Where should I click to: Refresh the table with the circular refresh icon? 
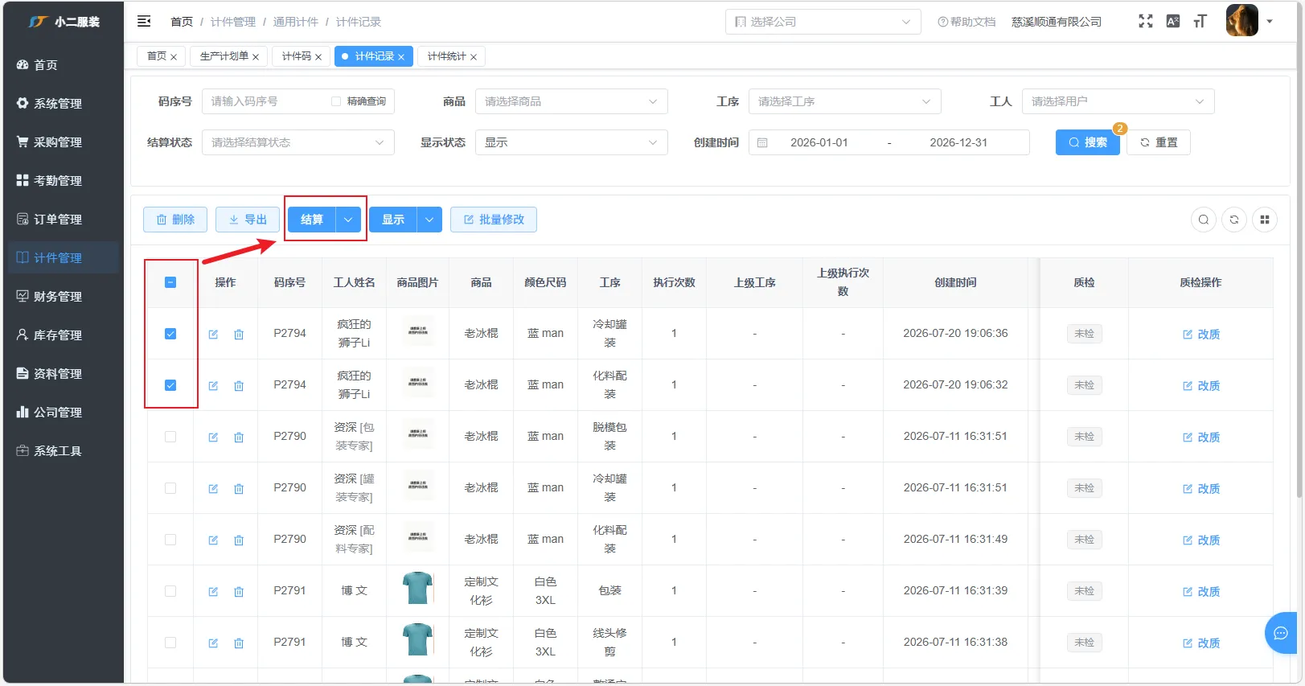pos(1234,220)
